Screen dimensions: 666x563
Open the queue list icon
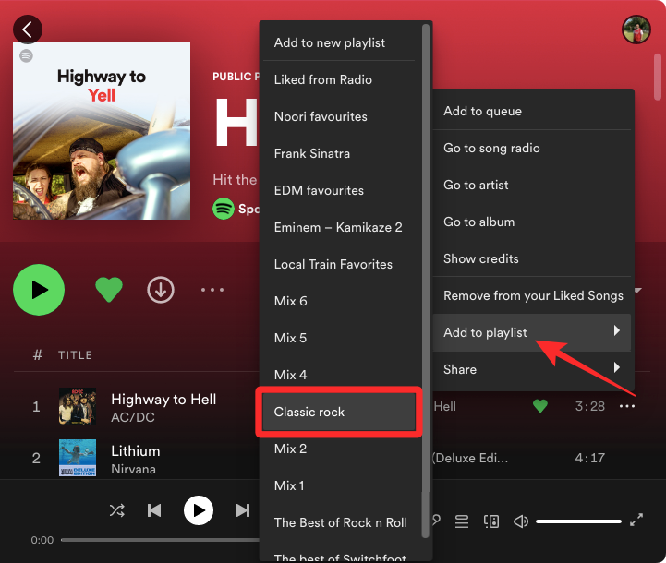point(462,521)
